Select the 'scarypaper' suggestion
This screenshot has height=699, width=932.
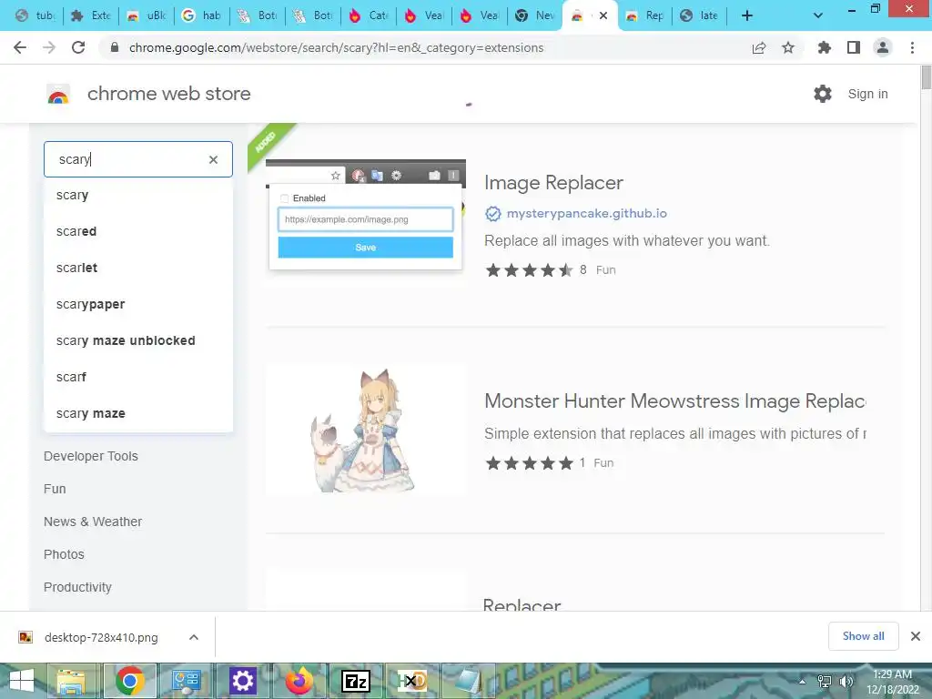pos(138,304)
